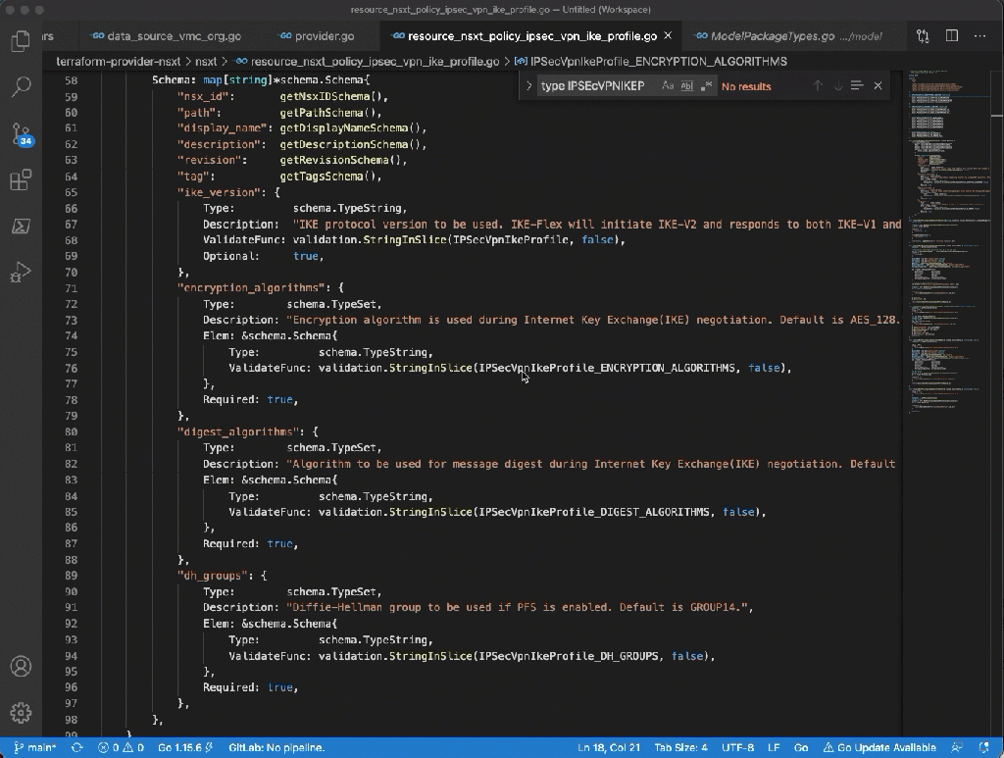Open the Explorer view in activity bar

pyautogui.click(x=21, y=41)
